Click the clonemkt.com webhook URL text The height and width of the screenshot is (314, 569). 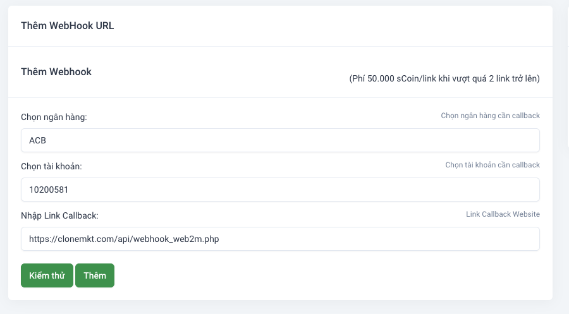[x=124, y=239]
